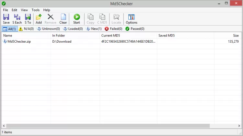The height and width of the screenshot is (136, 243).
Task: Filter by Unknown(0) status
Action: 49,29
